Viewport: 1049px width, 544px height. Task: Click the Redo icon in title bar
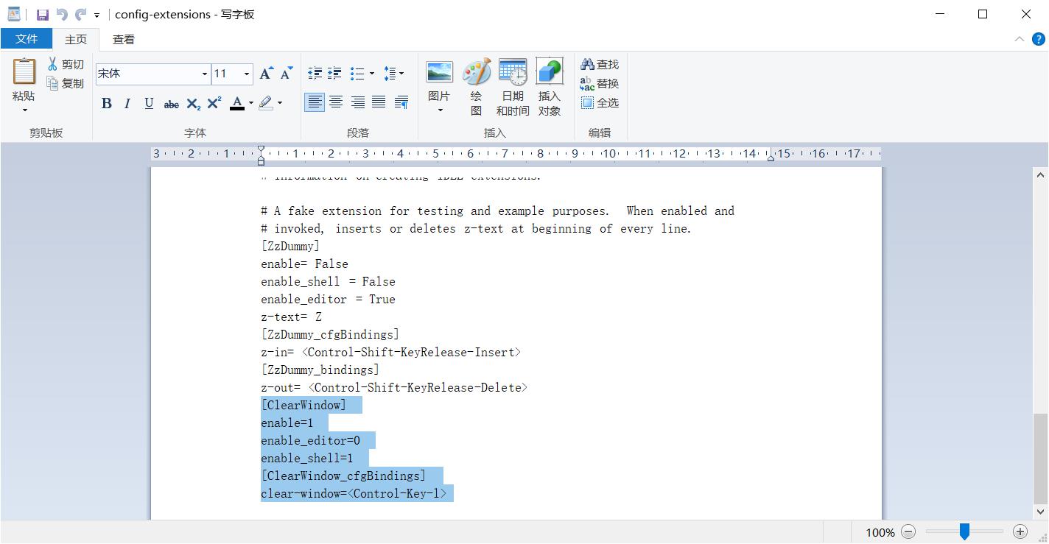point(81,15)
